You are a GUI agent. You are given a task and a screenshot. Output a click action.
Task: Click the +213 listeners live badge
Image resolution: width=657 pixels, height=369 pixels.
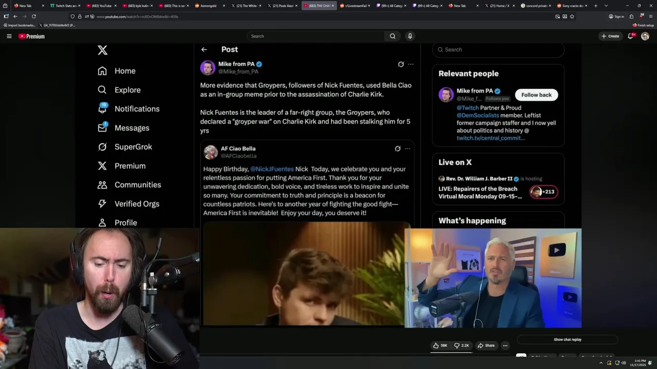[x=544, y=192]
